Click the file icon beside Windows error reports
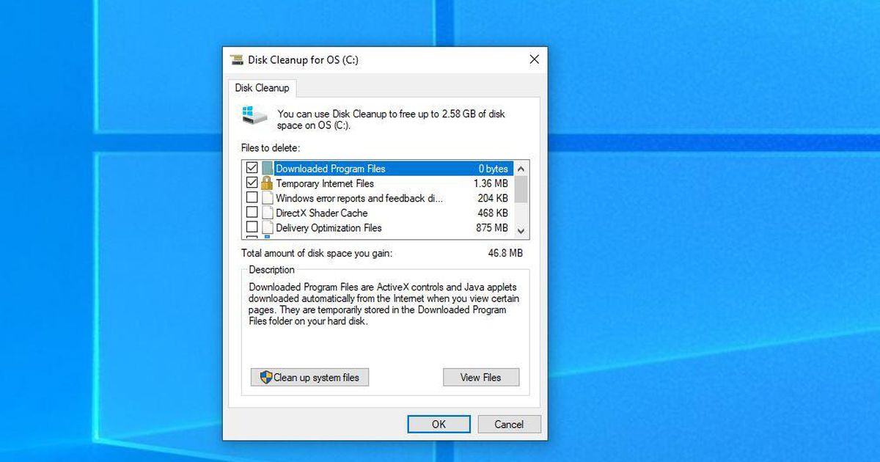Viewport: 880px width, 462px height. point(267,198)
